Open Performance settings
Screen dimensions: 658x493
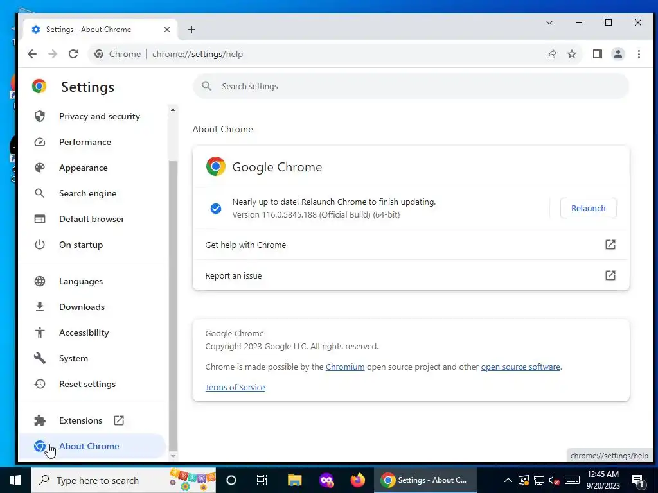(85, 142)
